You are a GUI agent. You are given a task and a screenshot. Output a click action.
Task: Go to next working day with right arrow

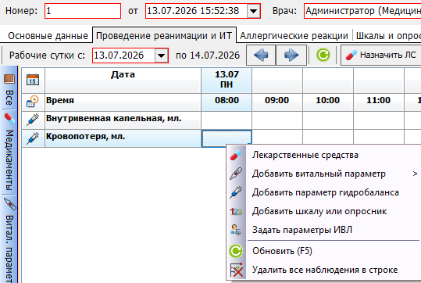291,56
